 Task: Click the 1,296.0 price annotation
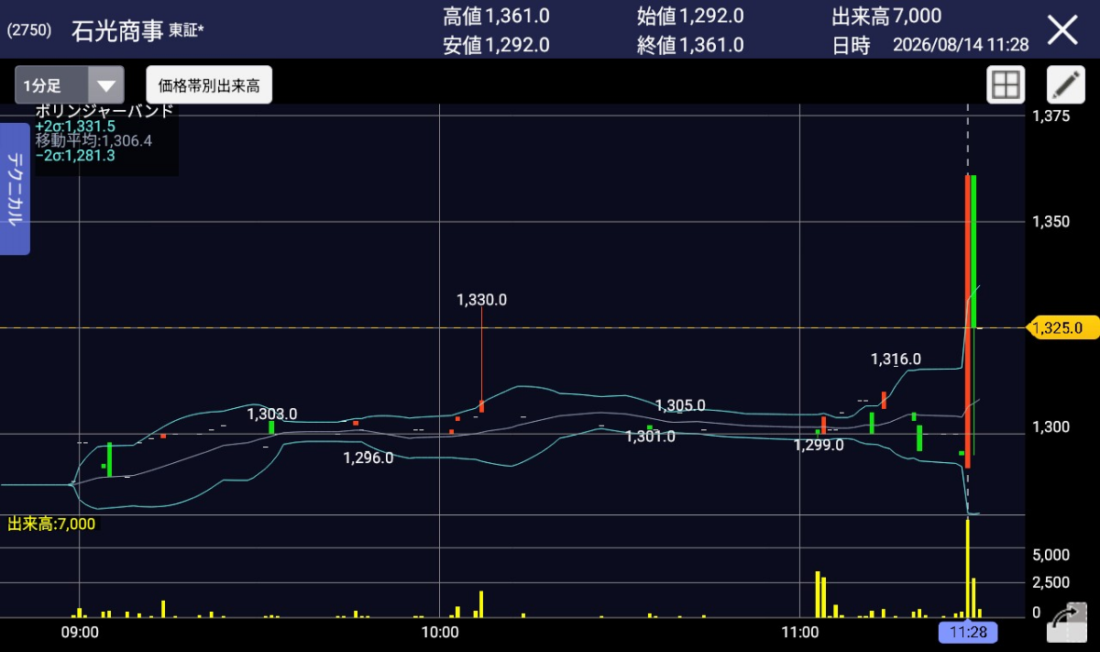pyautogui.click(x=368, y=458)
